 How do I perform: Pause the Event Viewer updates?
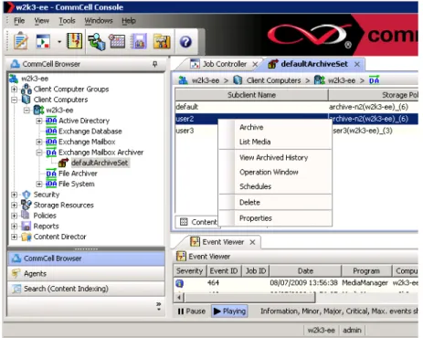[192, 312]
